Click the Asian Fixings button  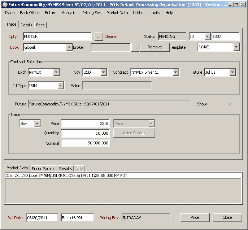pos(134,133)
